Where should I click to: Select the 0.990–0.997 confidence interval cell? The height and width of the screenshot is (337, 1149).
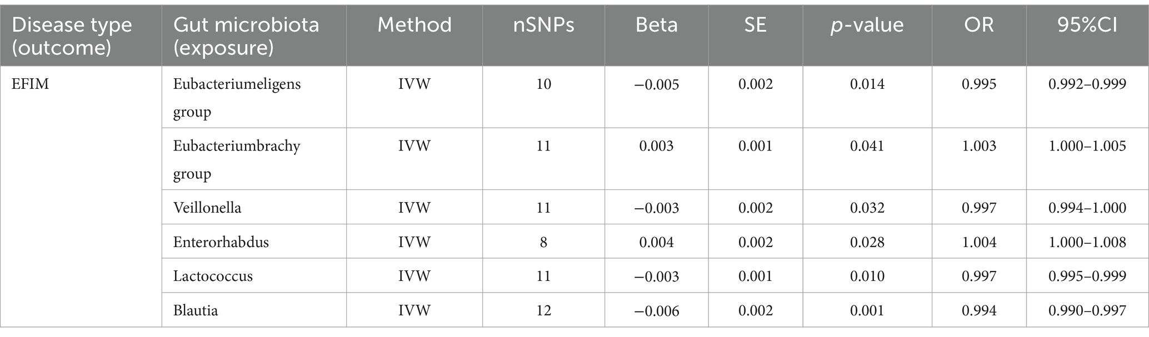coord(1087,310)
